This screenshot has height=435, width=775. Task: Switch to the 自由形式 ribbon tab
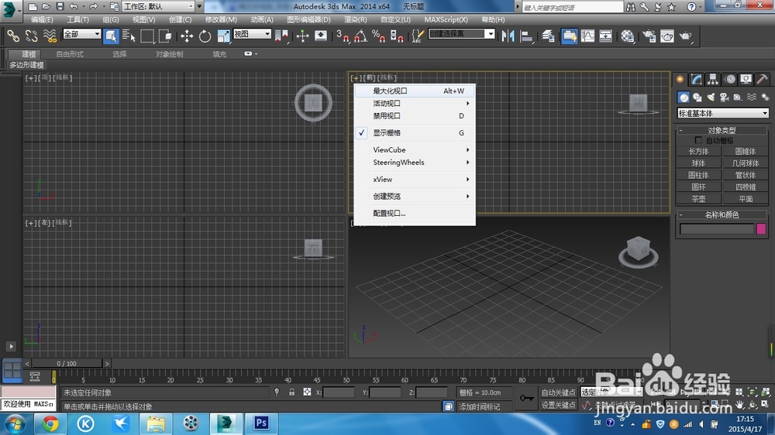click(x=70, y=54)
